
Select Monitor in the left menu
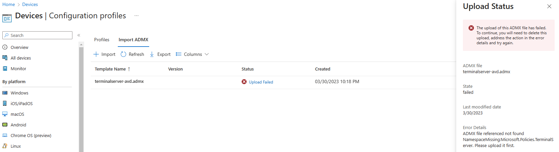18,69
